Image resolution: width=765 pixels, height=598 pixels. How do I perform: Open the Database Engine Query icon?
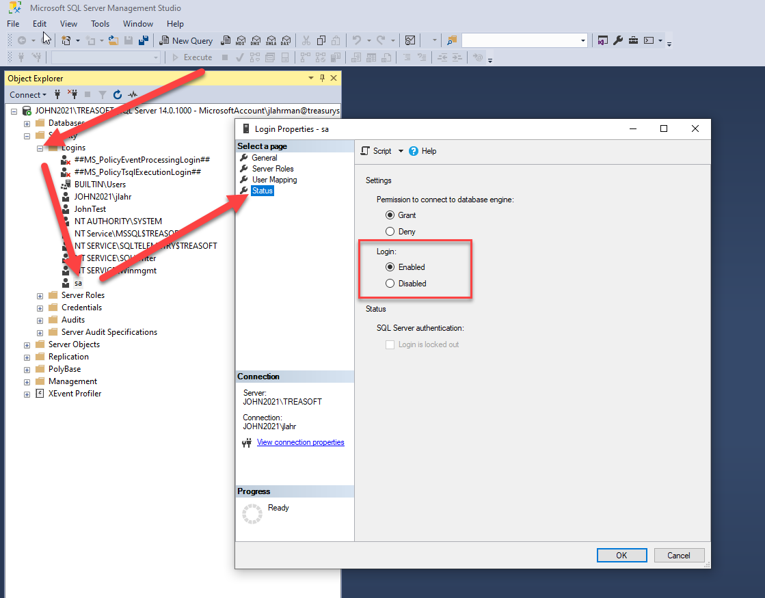tap(226, 40)
